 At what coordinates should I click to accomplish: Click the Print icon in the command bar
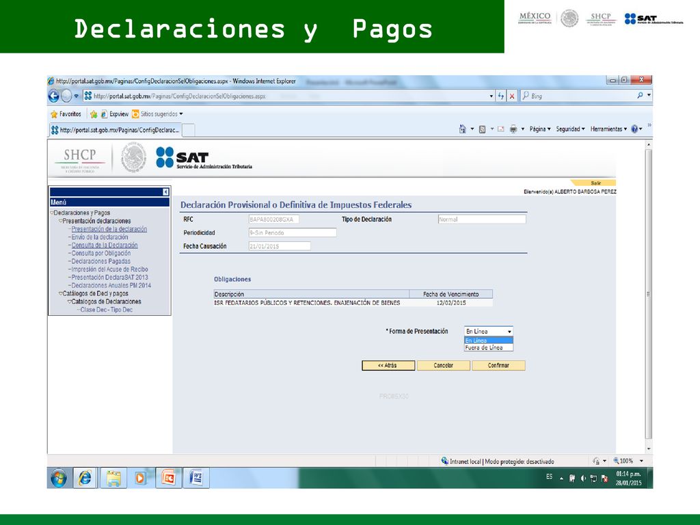(x=513, y=129)
